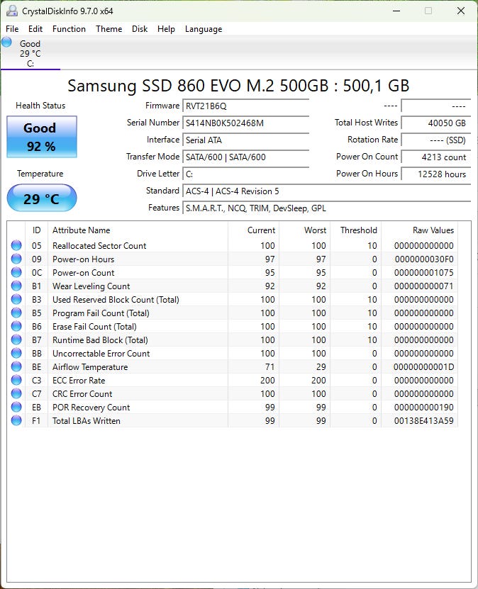Select the C: drive status orb at top

coord(7,42)
